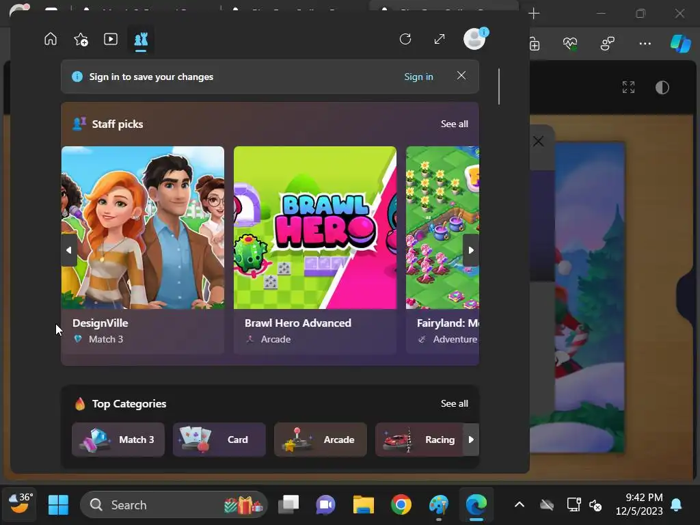Screen dimensions: 700x525
Task: Open the clock showing 9:42 PM
Action: (x=639, y=504)
